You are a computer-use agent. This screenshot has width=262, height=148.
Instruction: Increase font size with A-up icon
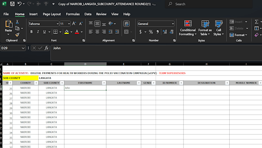[74, 24]
